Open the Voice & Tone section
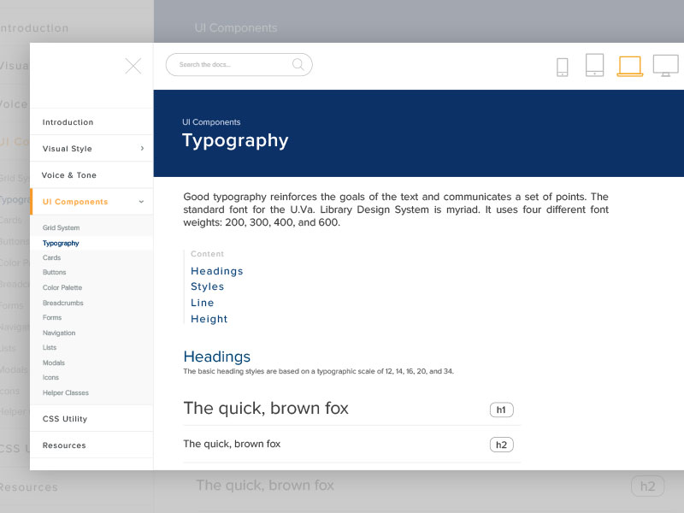684x513 pixels. (91, 175)
